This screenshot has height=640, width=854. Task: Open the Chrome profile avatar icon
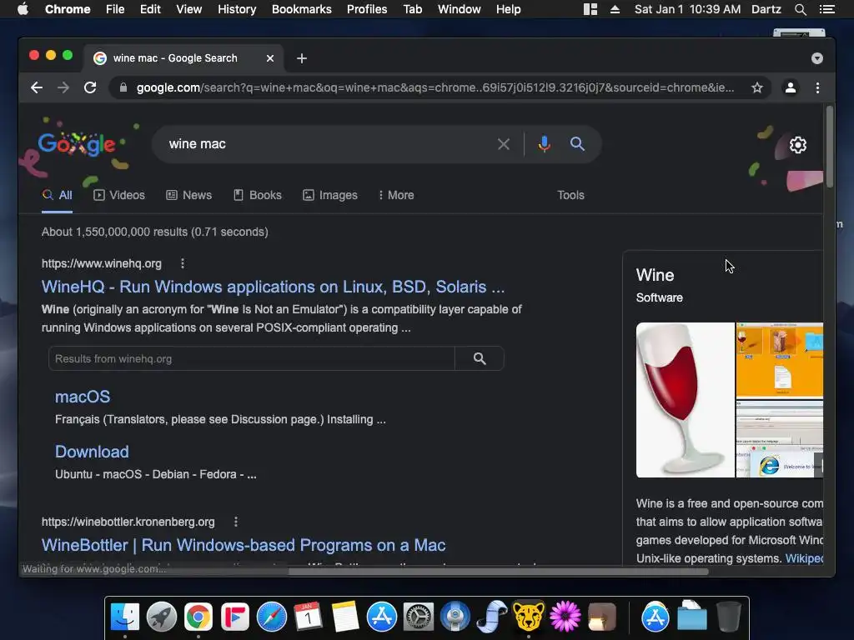791,87
